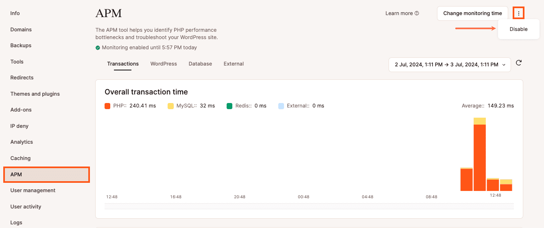544x228 pixels.
Task: Click the refresh icon beside date range
Action: coord(518,63)
